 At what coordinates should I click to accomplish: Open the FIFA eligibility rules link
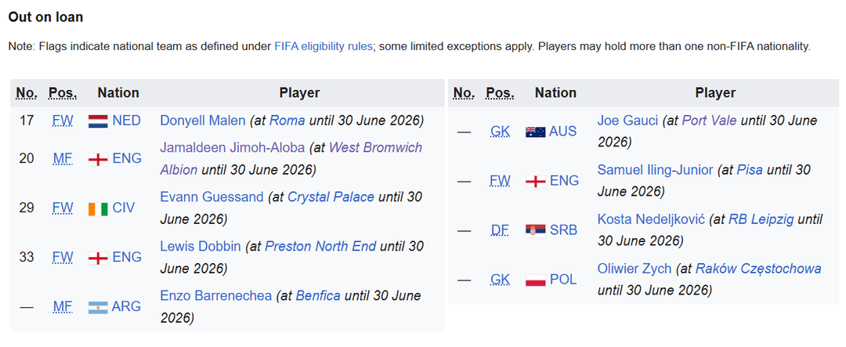pyautogui.click(x=323, y=46)
